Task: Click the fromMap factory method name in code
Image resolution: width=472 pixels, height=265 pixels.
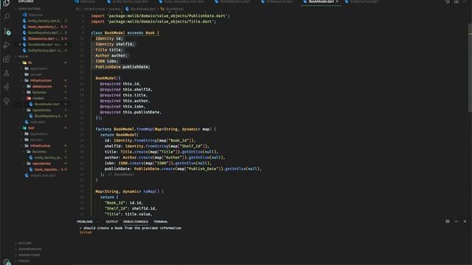Action: click(x=145, y=130)
